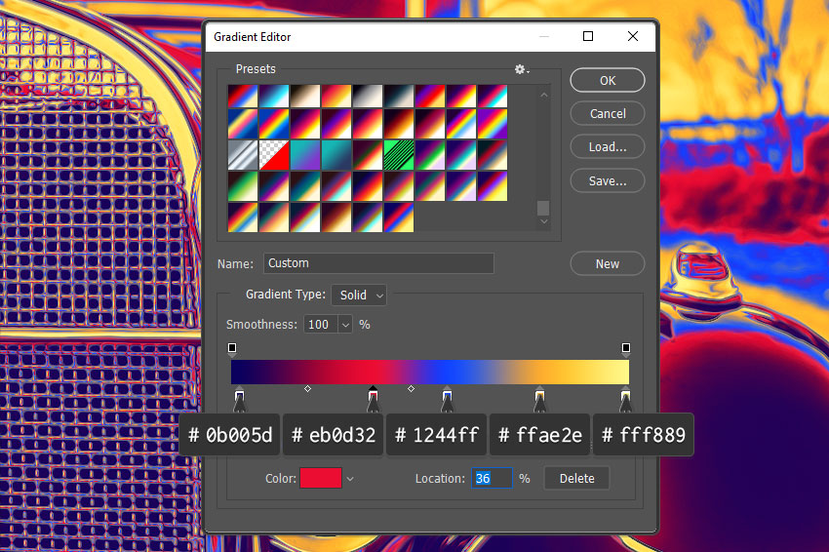Select the silver chrome striped gradient preset
The image size is (829, 552).
(243, 155)
